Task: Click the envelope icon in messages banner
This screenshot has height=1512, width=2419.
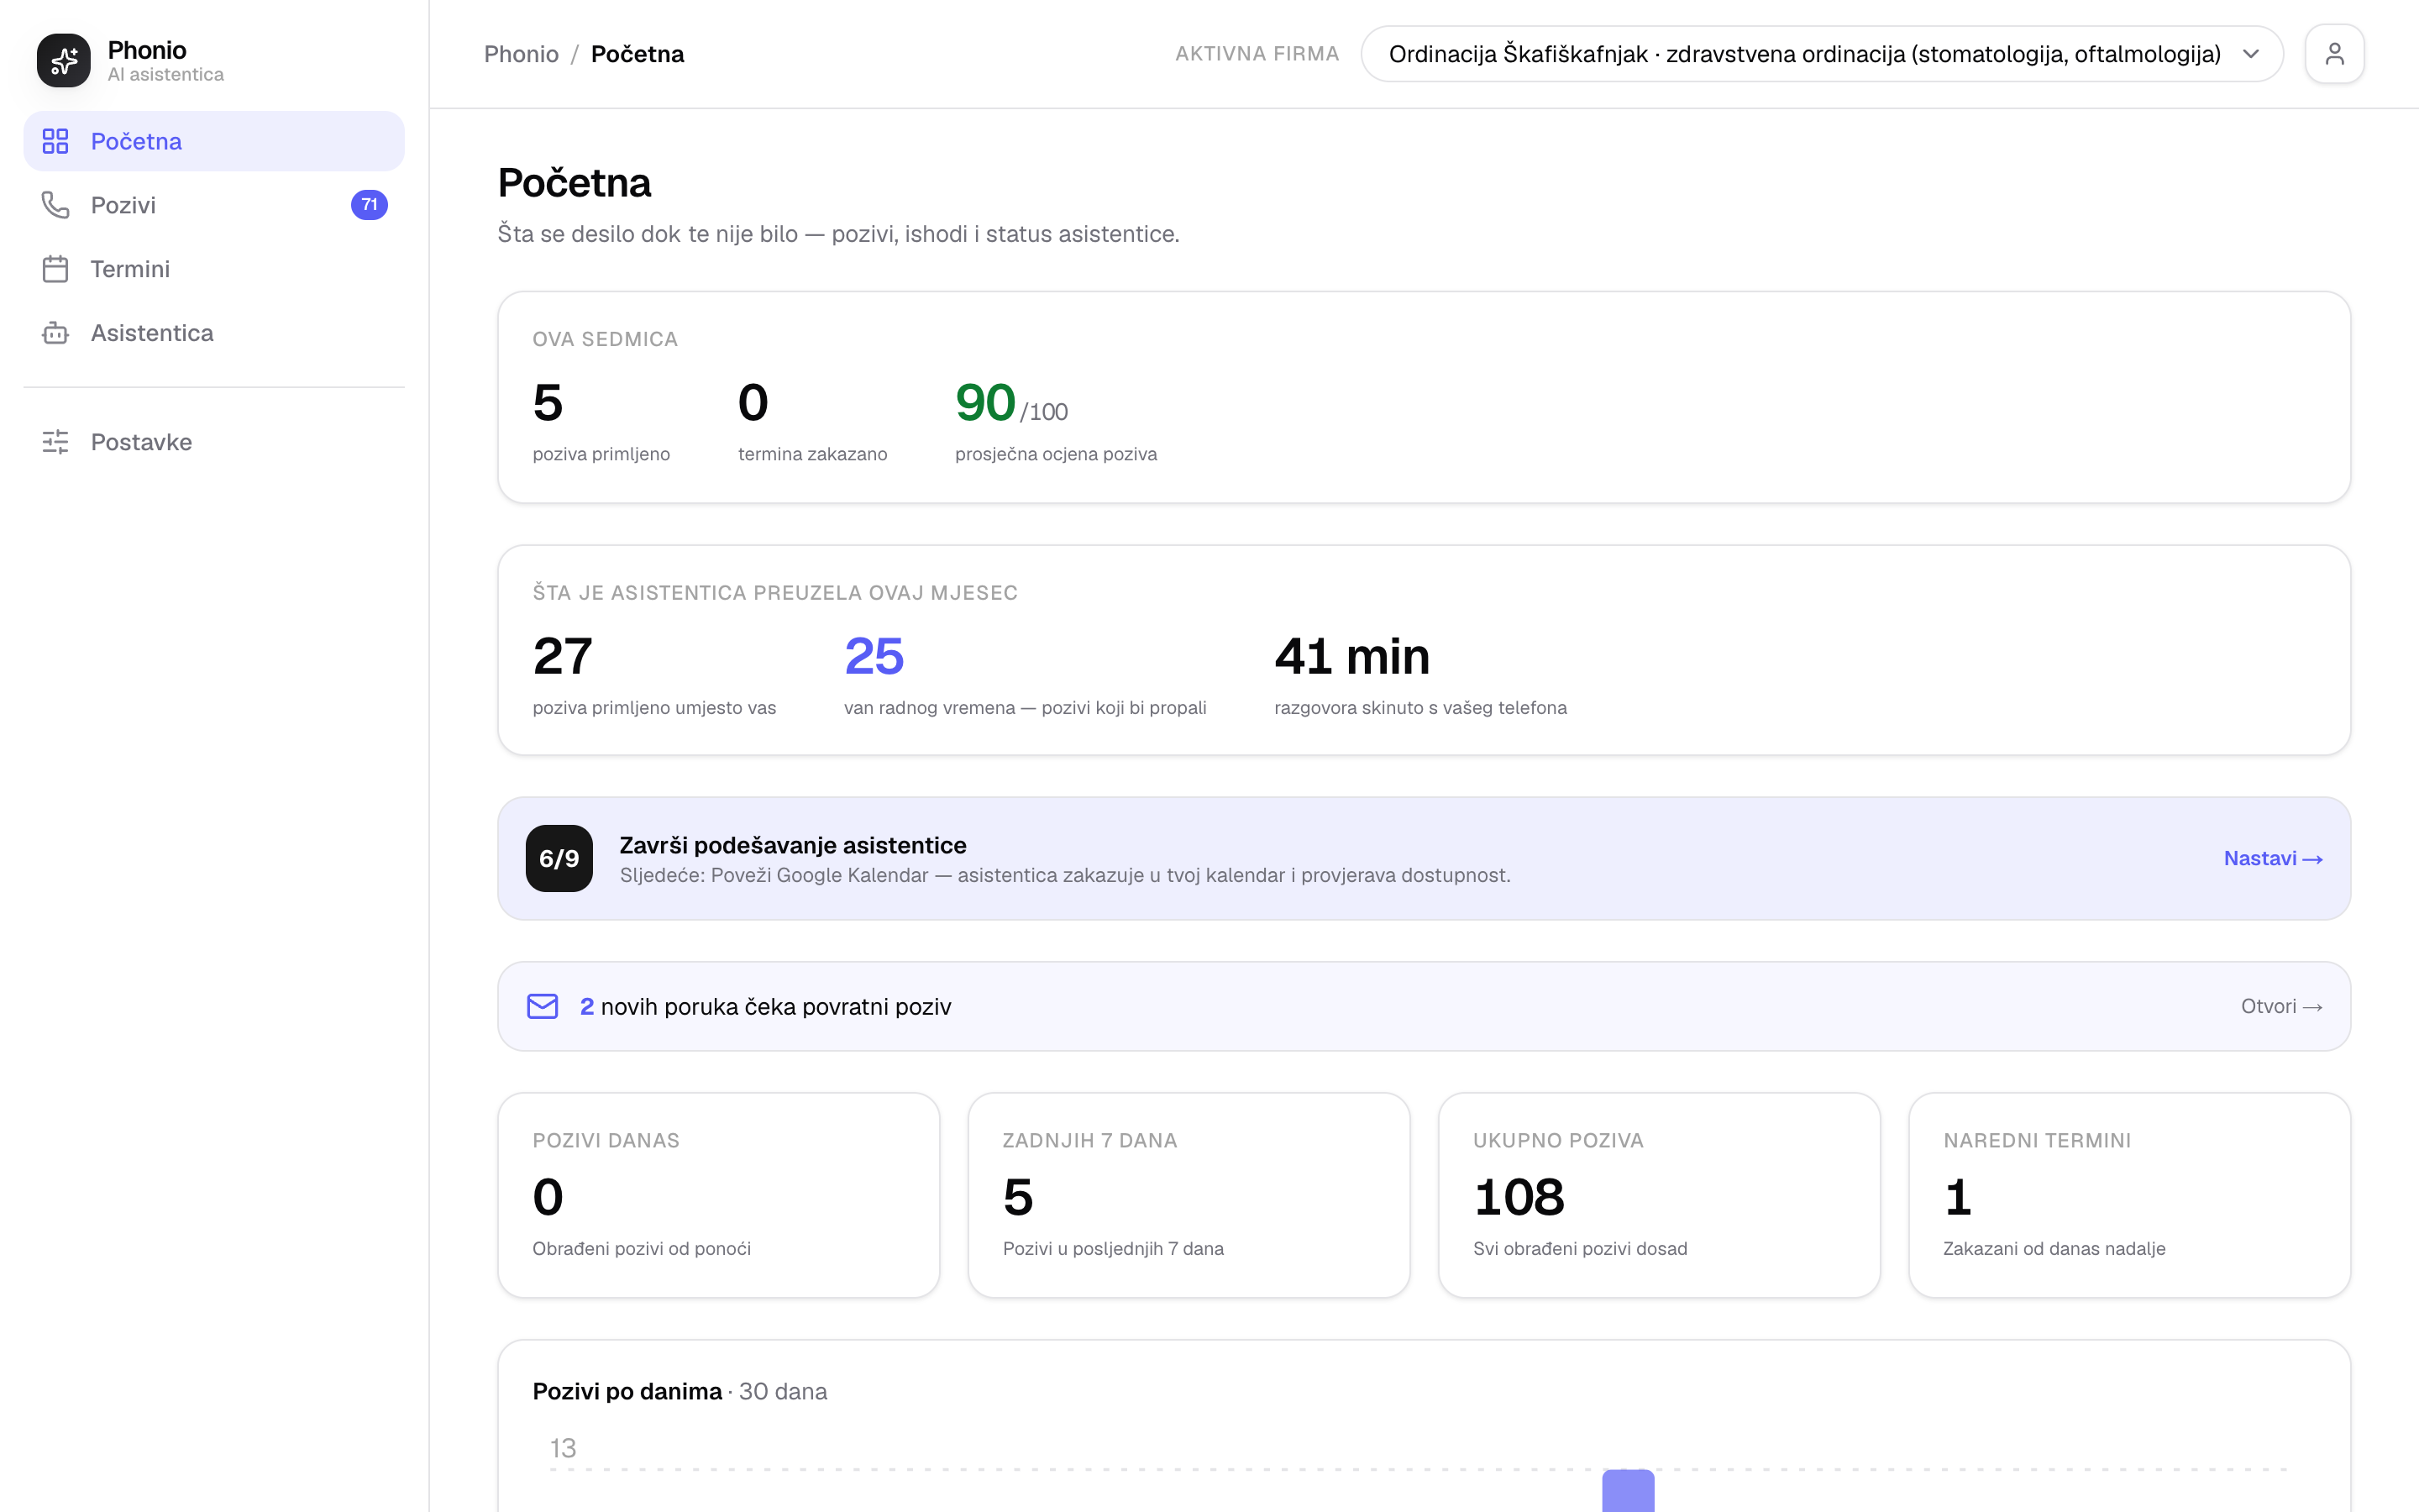Action: (x=543, y=1006)
